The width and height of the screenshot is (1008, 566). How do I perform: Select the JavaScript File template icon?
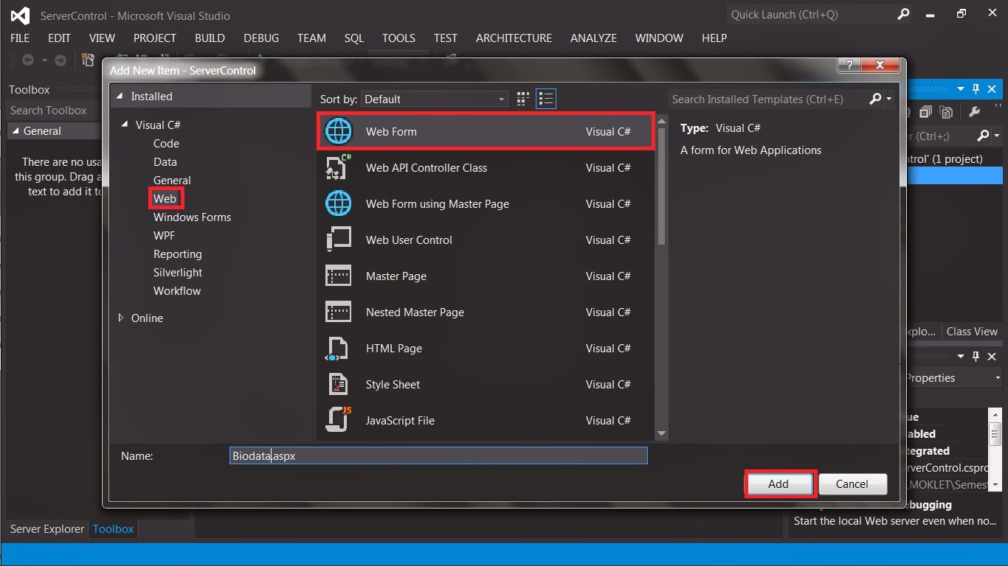click(339, 420)
